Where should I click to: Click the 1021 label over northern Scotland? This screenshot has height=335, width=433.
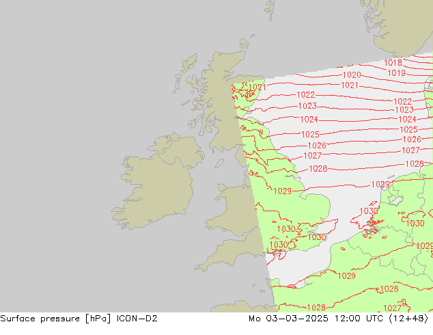257,88
